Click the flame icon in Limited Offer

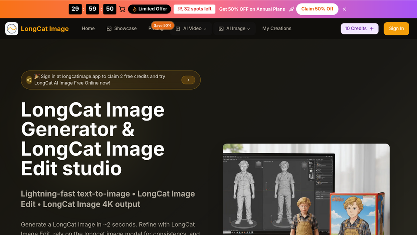(x=134, y=9)
